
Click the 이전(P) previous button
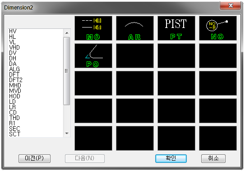pyautogui.click(x=35, y=158)
